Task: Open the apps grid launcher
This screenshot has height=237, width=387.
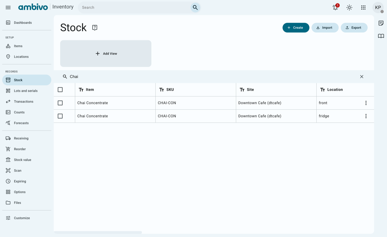Action: point(363,8)
